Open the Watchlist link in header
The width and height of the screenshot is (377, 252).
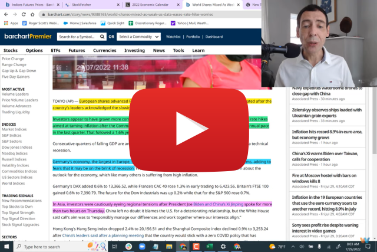pyautogui.click(x=173, y=37)
